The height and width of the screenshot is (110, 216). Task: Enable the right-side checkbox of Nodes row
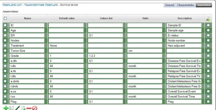[208, 40]
